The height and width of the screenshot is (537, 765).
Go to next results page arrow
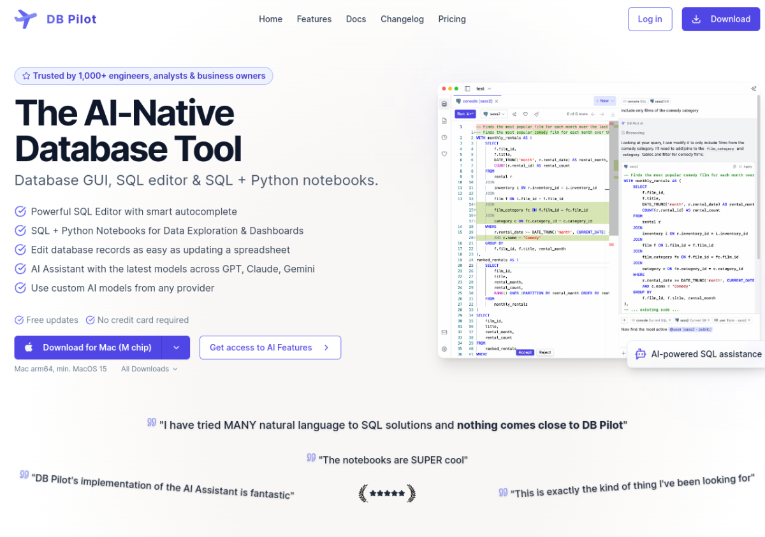coord(602,114)
